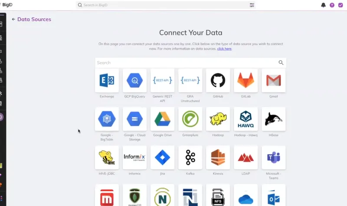Focus the data source Search box

click(x=190, y=63)
